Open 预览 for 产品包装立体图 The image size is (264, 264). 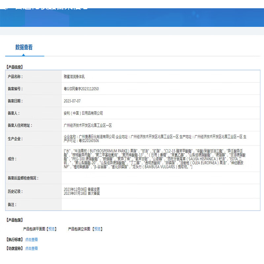coord(98,229)
